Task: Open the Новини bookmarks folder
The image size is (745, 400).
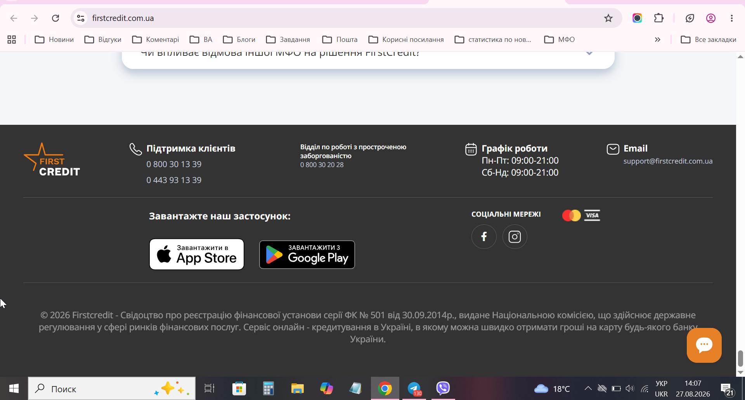Action: coord(54,40)
